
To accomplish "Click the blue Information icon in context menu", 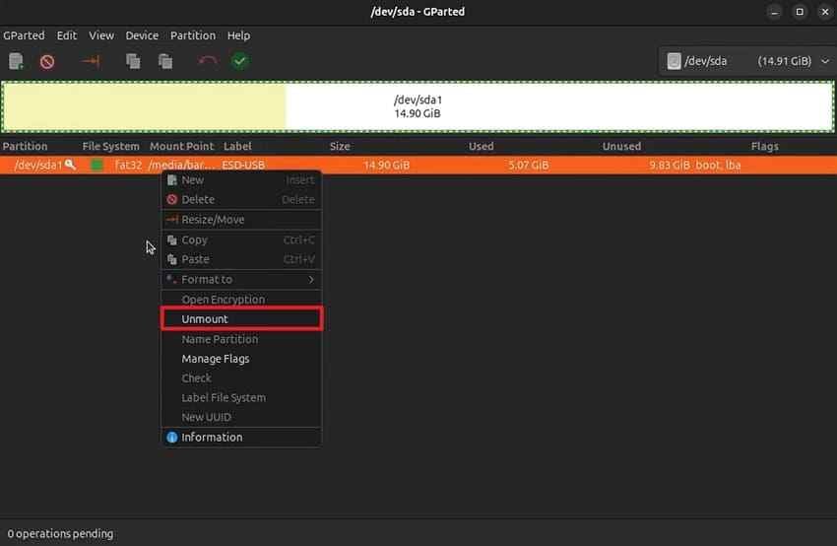I will click(x=172, y=438).
